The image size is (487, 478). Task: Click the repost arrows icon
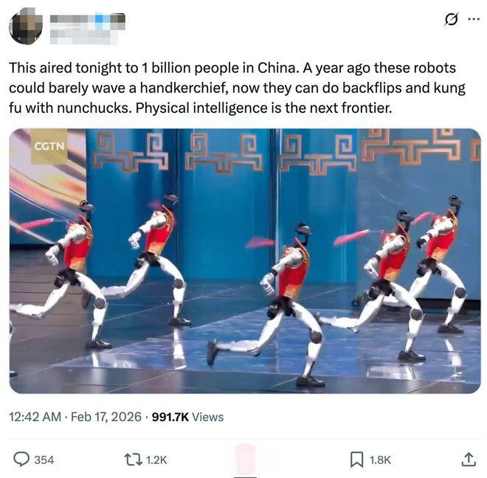(x=134, y=460)
